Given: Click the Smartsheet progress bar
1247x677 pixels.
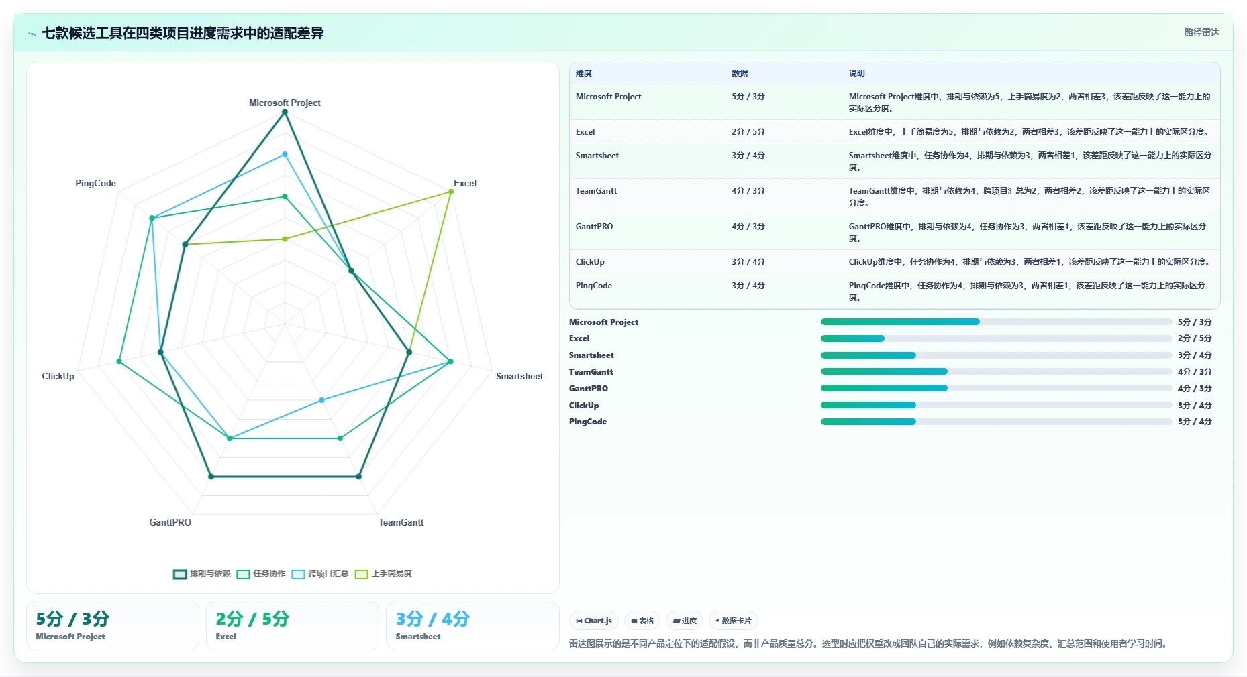Looking at the screenshot, I should tap(996, 355).
